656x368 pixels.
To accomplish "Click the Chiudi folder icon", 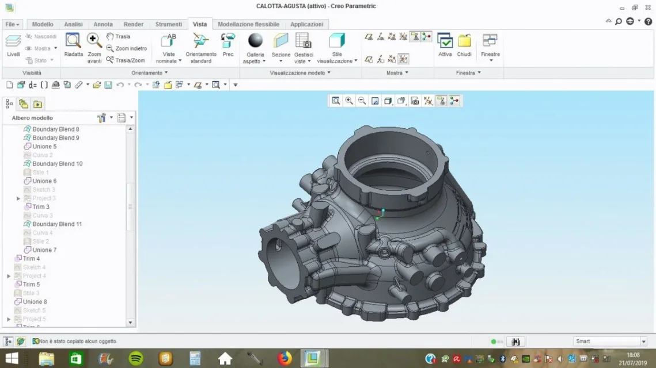I will 464,45.
